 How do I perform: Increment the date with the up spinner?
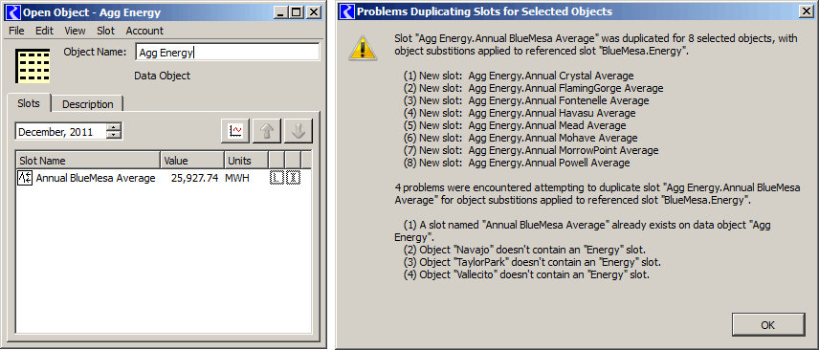[x=114, y=127]
